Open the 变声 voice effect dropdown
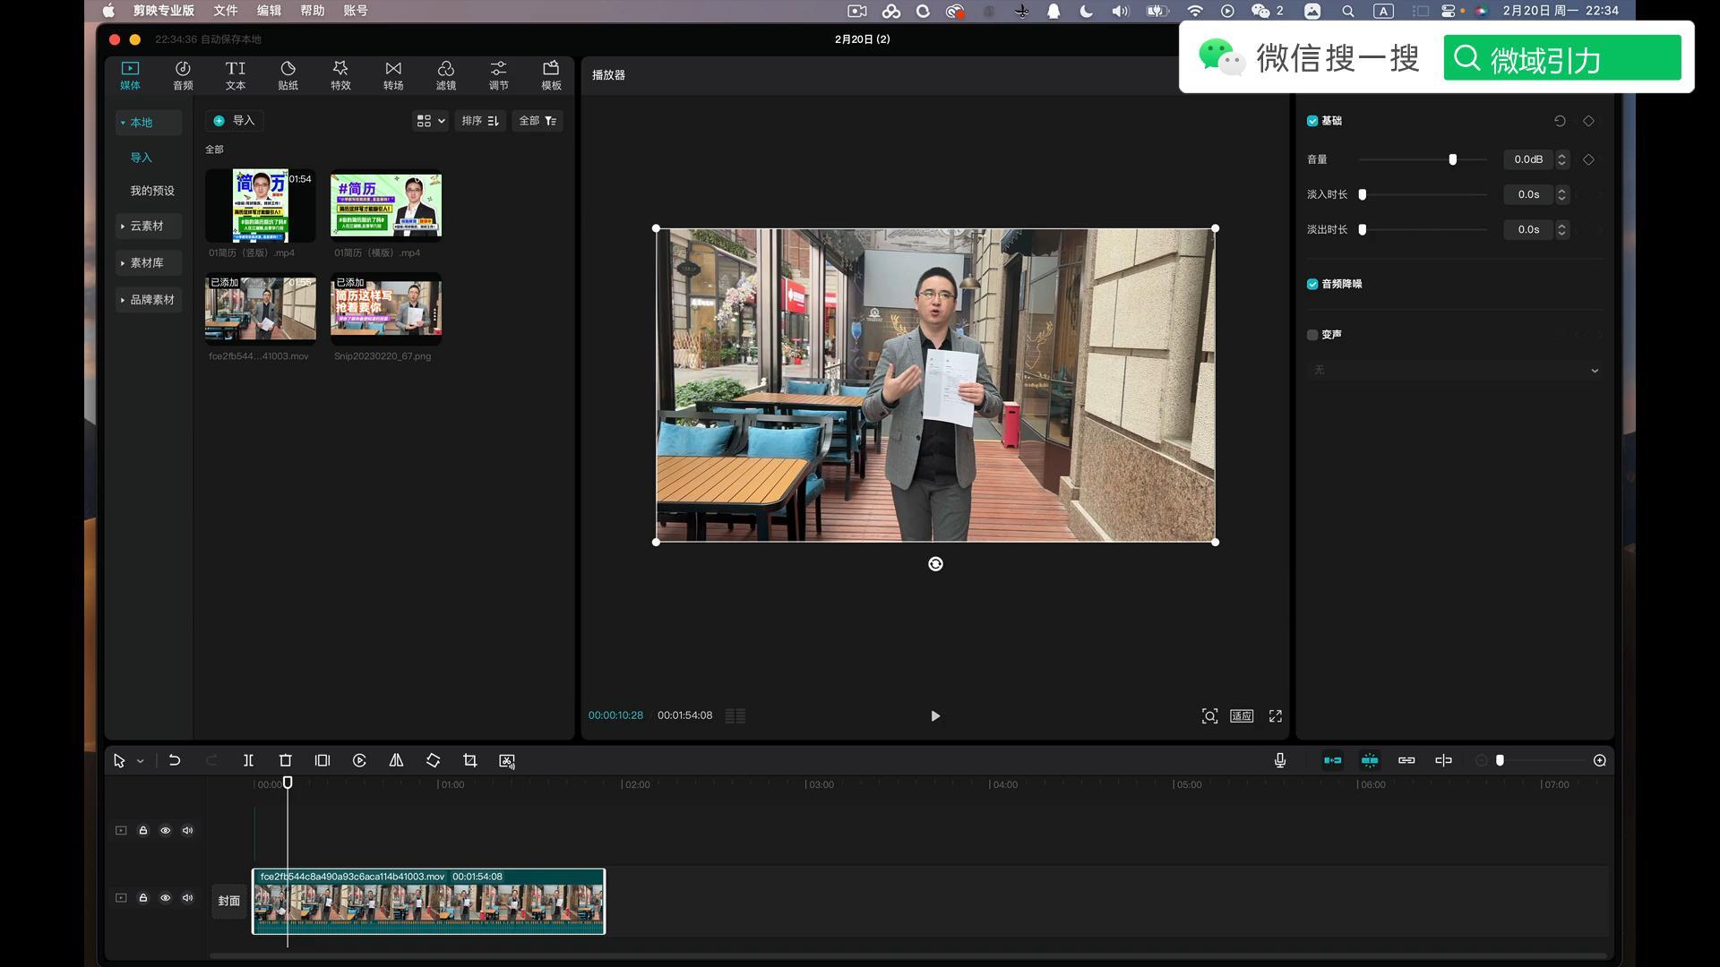This screenshot has height=967, width=1720. coord(1454,371)
